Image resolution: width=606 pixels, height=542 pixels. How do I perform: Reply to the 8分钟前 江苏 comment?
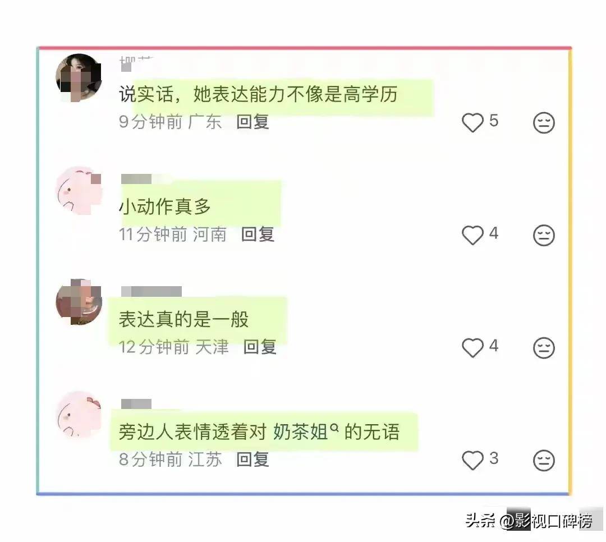(x=252, y=460)
